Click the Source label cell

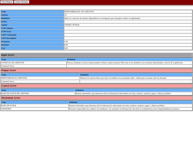pyautogui.click(x=33, y=21)
